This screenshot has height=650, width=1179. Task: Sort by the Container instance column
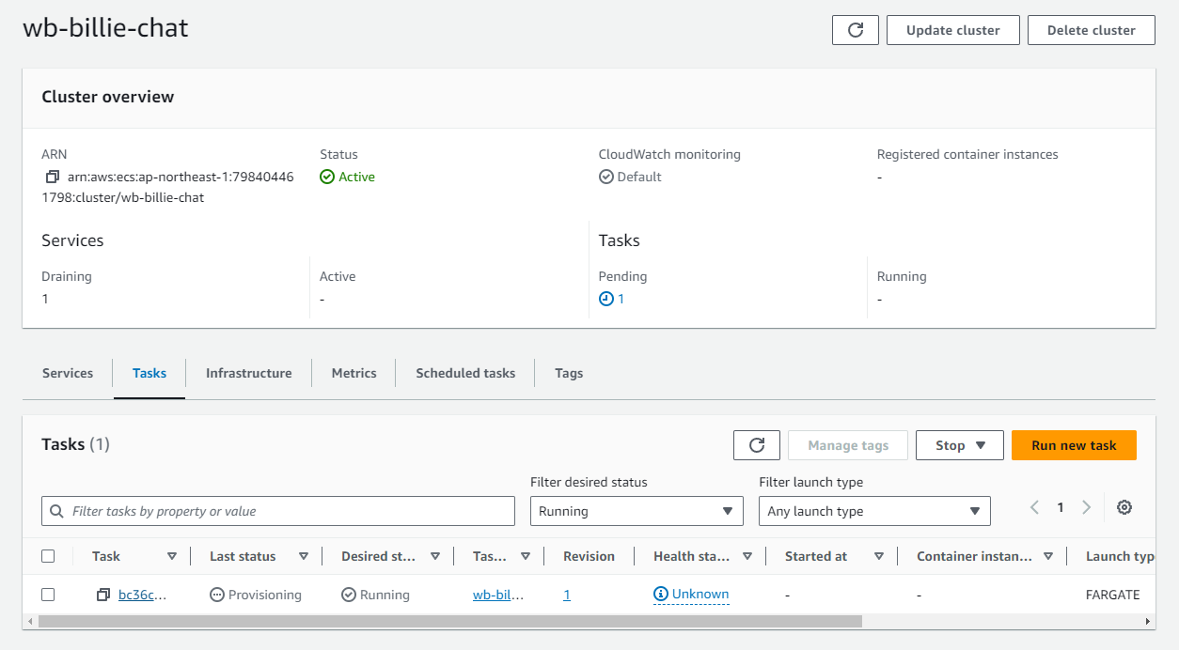click(1048, 556)
